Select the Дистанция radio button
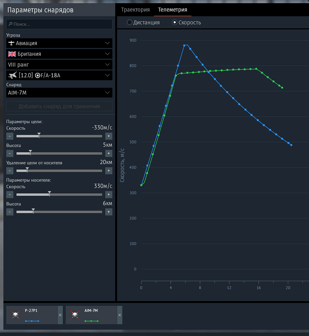Screen dimensions: 309x336 tap(129, 22)
